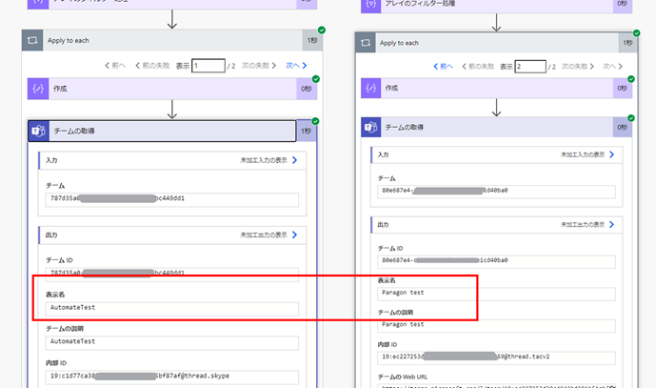656x388 pixels.
Task: Open 未加工出力の表示 in left flow
Action: point(268,235)
